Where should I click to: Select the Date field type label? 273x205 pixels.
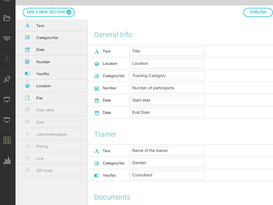[x=40, y=50]
